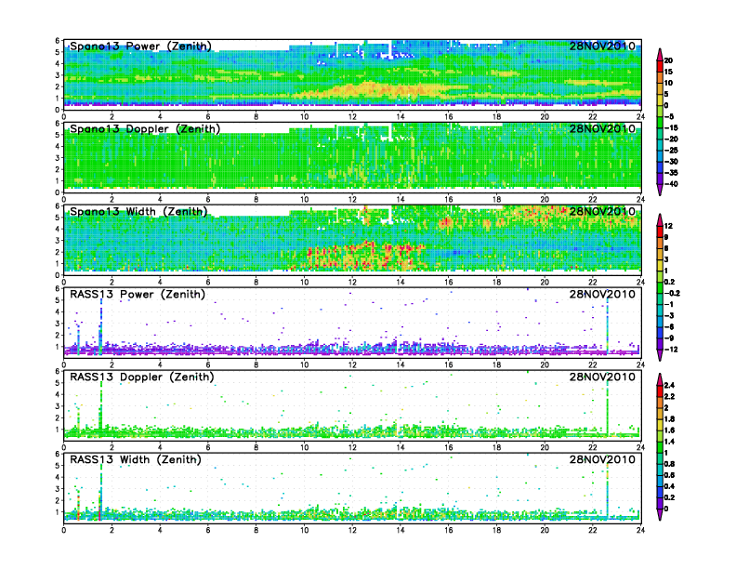Click the '0.6' label on the bottom colorbar
Viewport: 736px width, 569px height.
[669, 475]
